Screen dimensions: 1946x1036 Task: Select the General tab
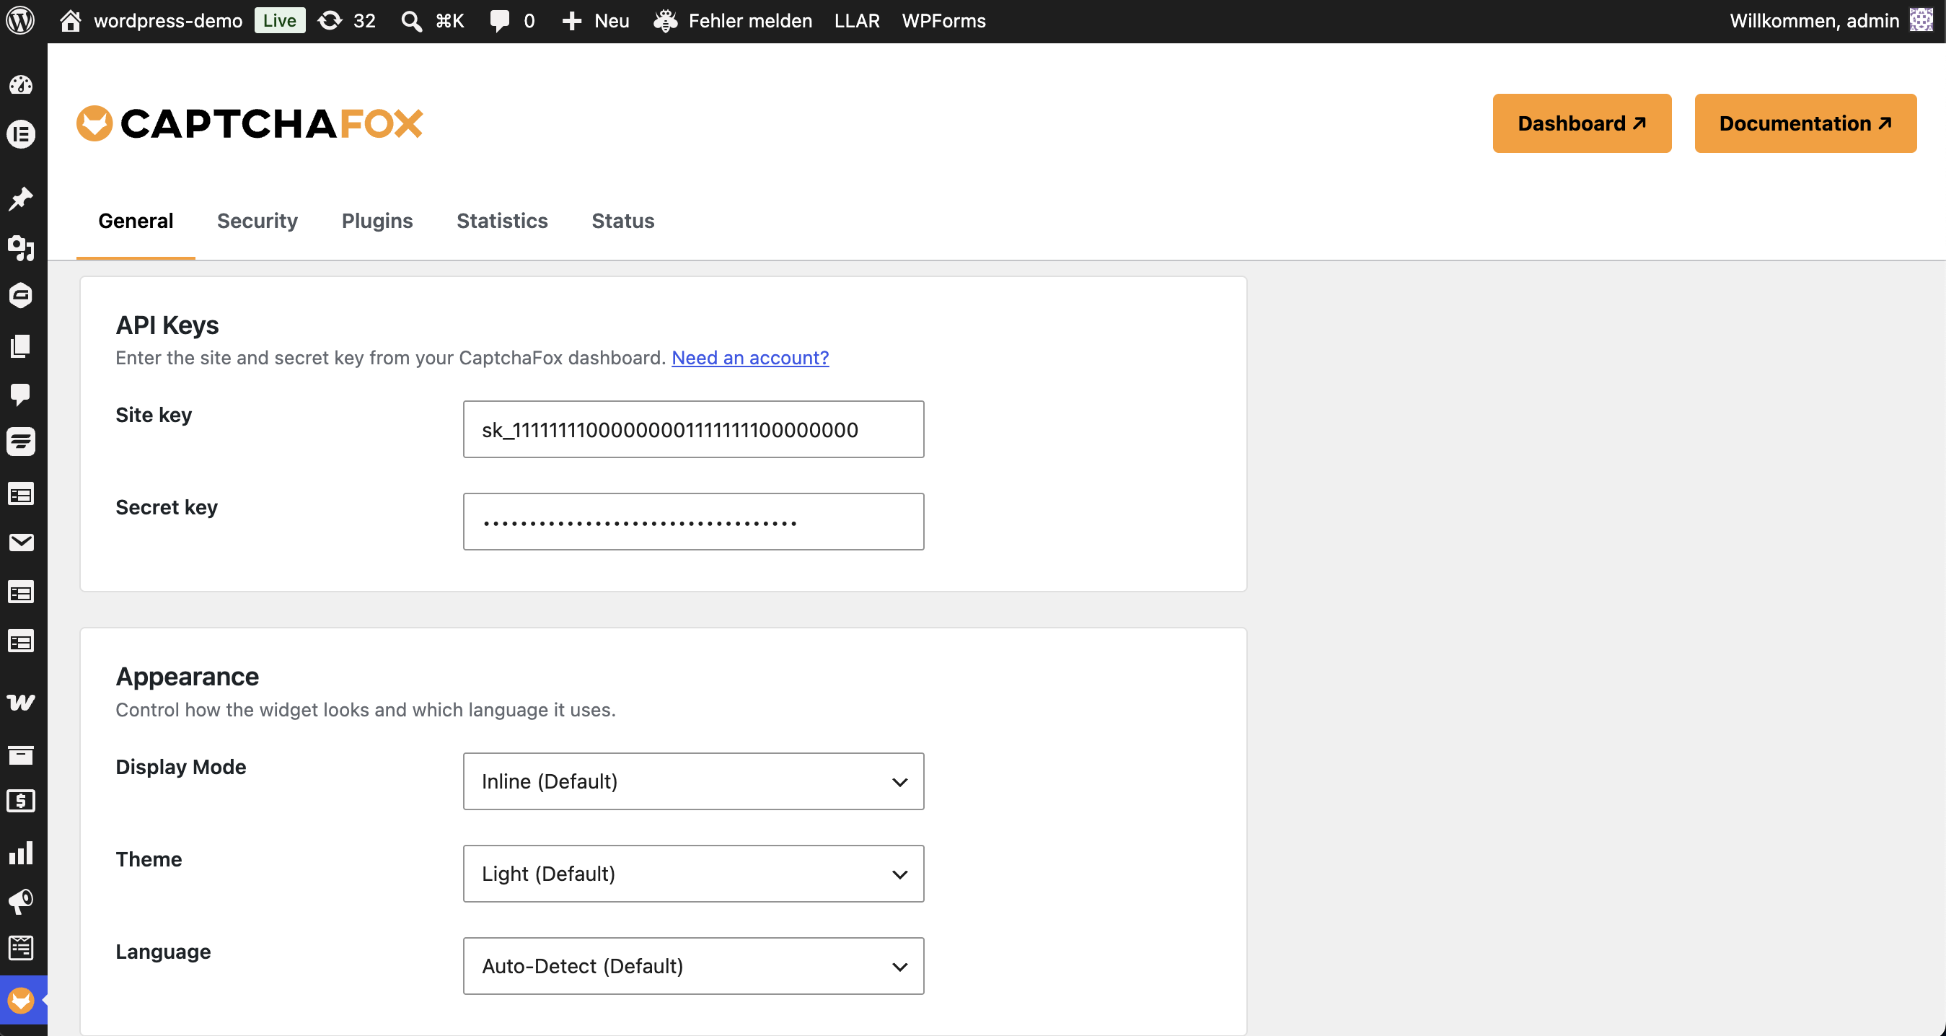pos(136,221)
